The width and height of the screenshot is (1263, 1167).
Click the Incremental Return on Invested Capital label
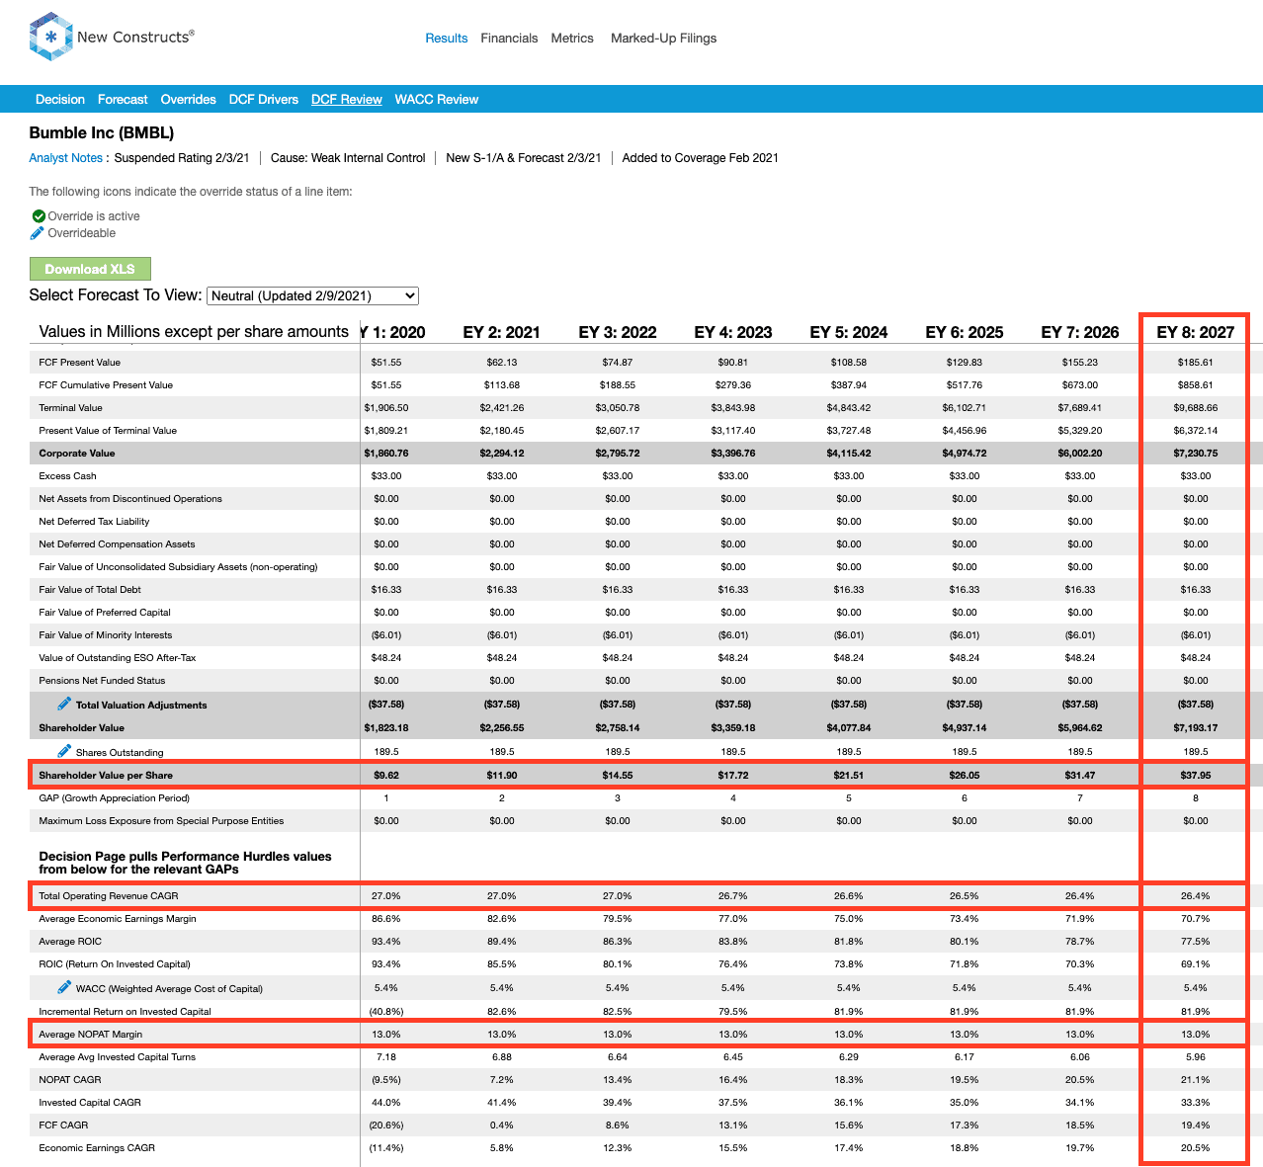tap(126, 1012)
